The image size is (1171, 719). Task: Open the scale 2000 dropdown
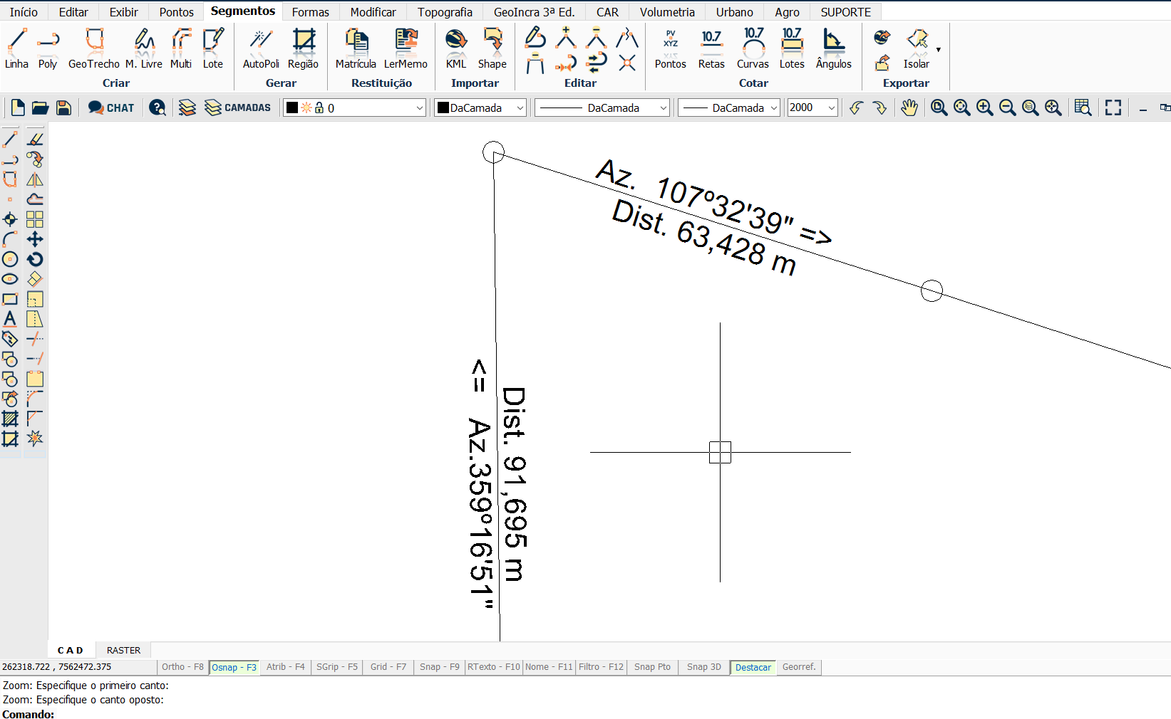pos(831,107)
